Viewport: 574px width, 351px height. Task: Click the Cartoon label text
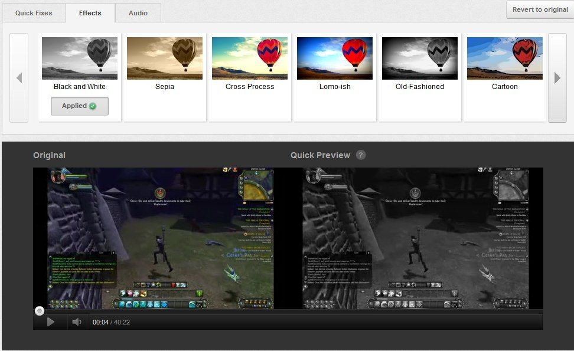click(x=505, y=87)
